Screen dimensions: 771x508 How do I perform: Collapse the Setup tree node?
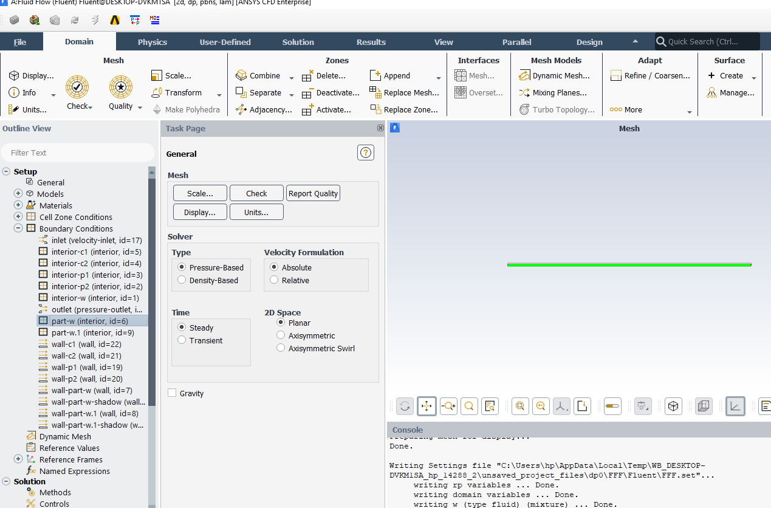[6, 171]
